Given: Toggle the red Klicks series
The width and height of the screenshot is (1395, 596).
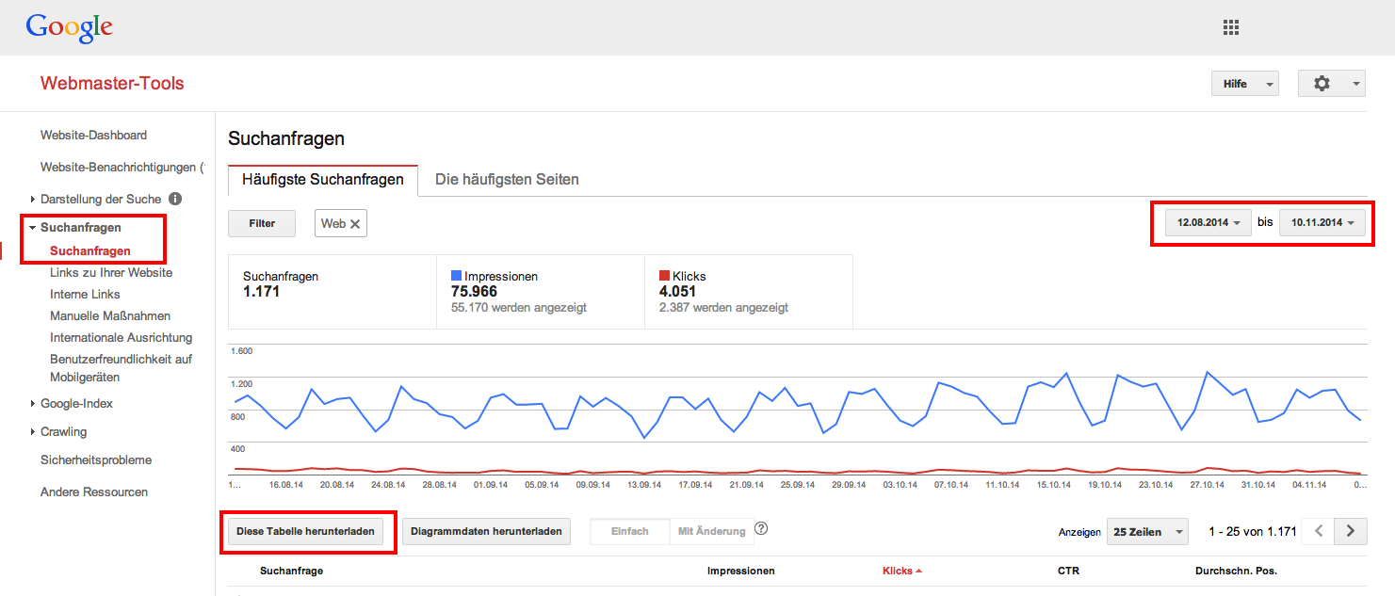Looking at the screenshot, I should pos(665,276).
